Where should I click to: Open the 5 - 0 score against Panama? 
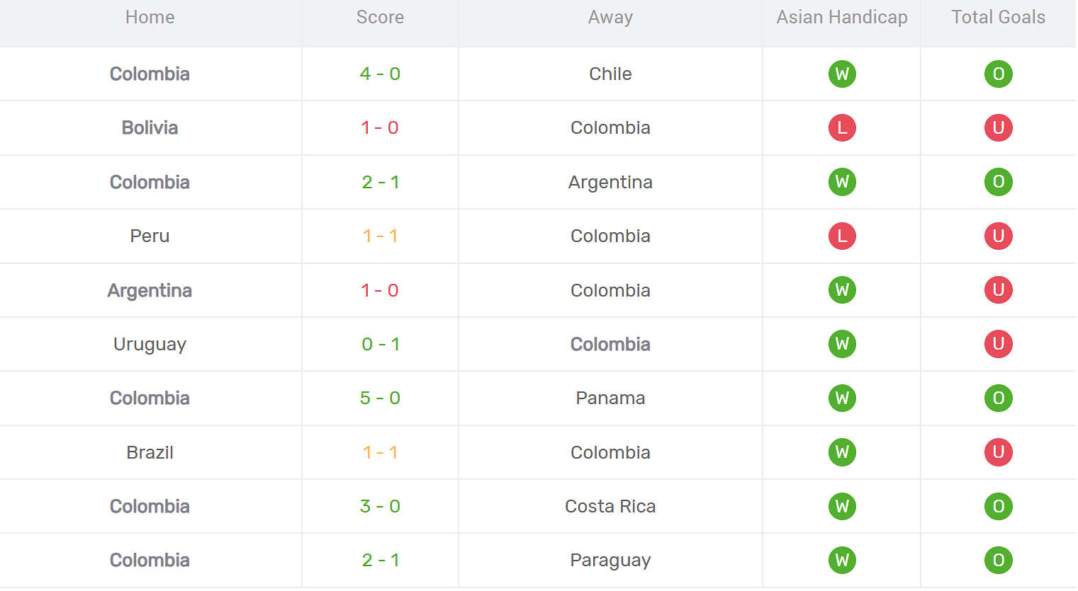(380, 398)
